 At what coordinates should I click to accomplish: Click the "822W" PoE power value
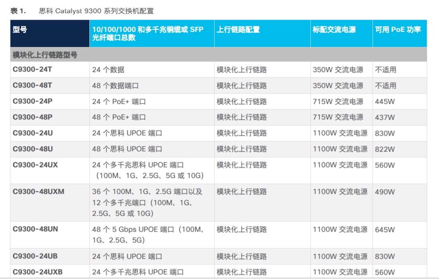tap(385, 149)
